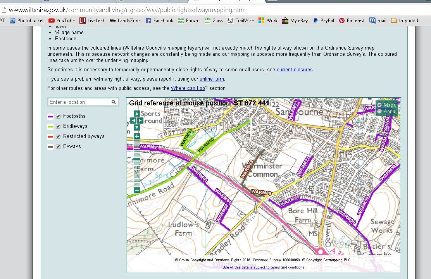Click the Enter a location field
Screen dimensions: 431x279
tap(79, 102)
